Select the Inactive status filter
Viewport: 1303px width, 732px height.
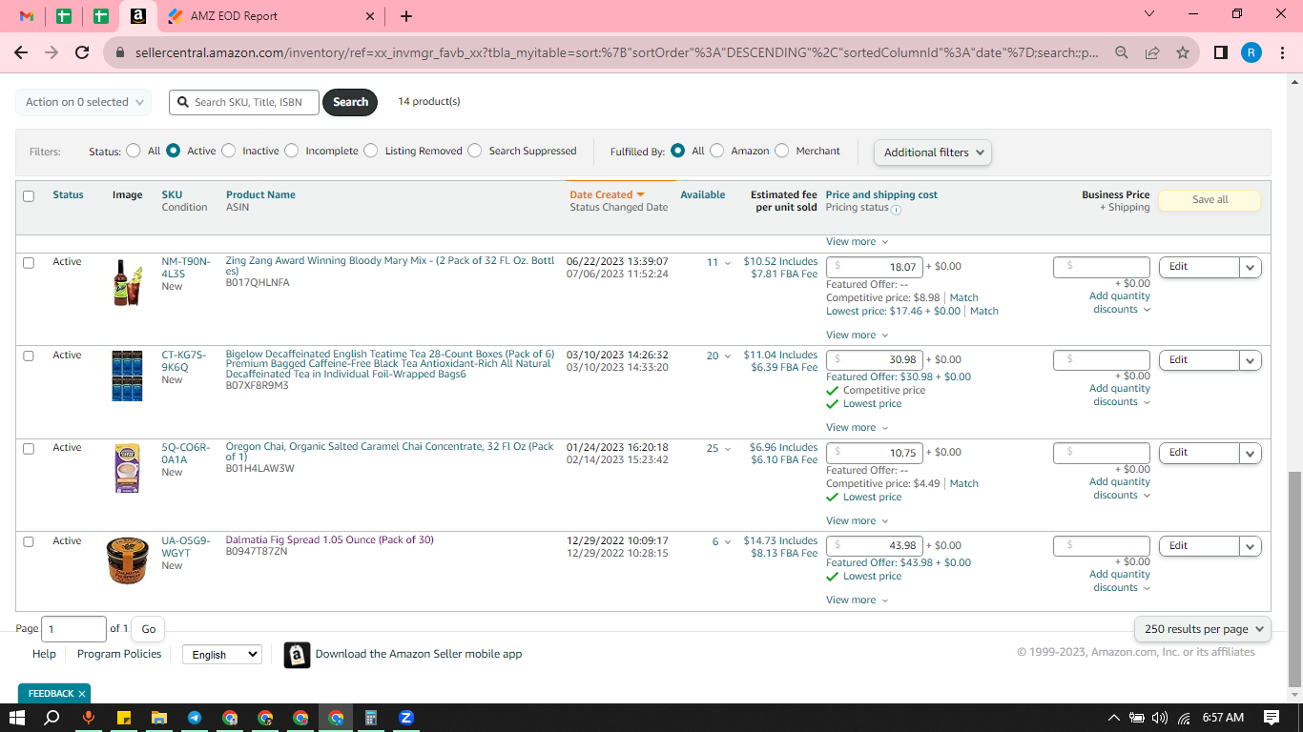click(x=227, y=151)
